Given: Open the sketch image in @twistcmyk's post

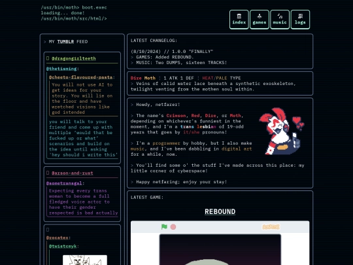Looking at the screenshot, I should coord(85,260).
